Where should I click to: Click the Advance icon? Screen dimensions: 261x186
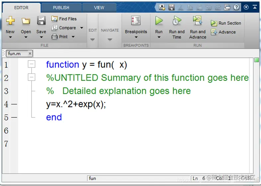tap(214, 32)
